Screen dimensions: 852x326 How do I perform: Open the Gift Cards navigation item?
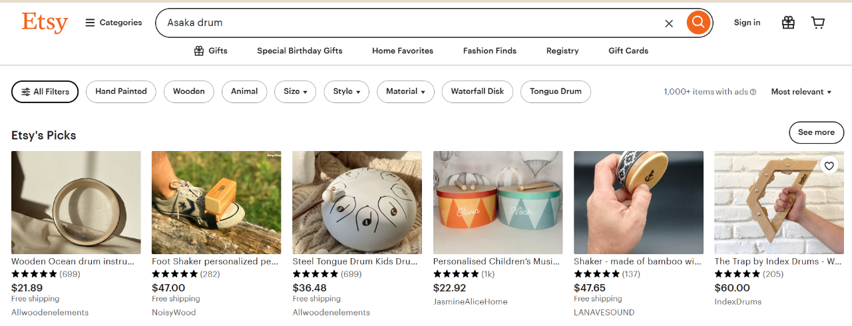628,51
